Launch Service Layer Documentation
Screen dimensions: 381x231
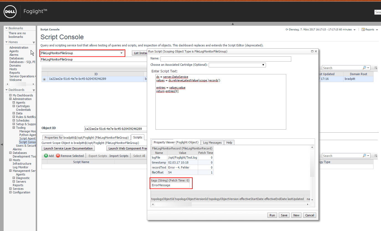[68, 148]
